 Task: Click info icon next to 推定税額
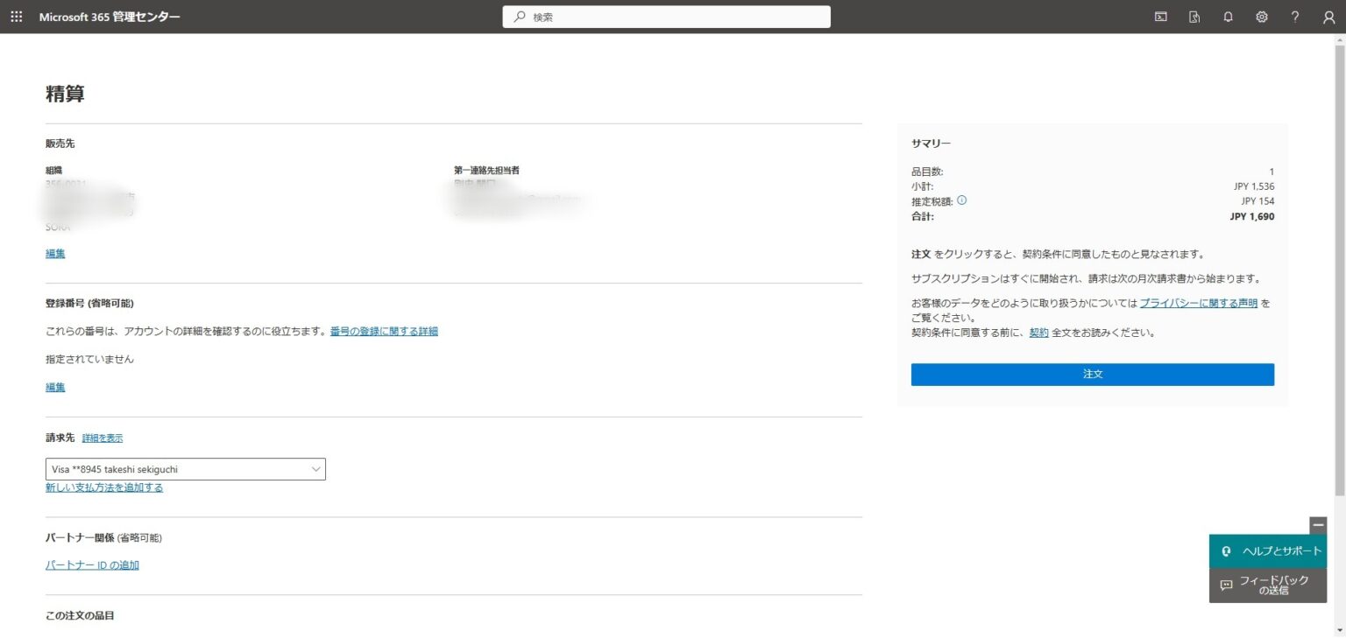click(x=961, y=200)
